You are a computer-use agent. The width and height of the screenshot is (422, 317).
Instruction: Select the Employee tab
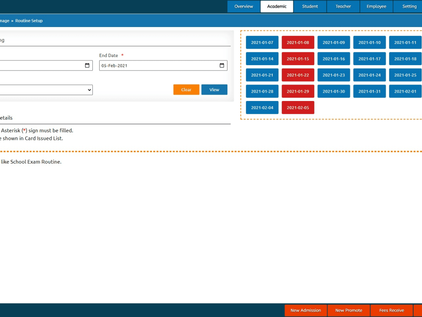[376, 6]
